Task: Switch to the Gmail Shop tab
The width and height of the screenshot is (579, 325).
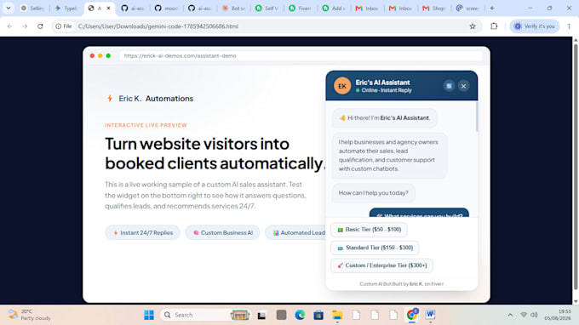Action: [434, 9]
